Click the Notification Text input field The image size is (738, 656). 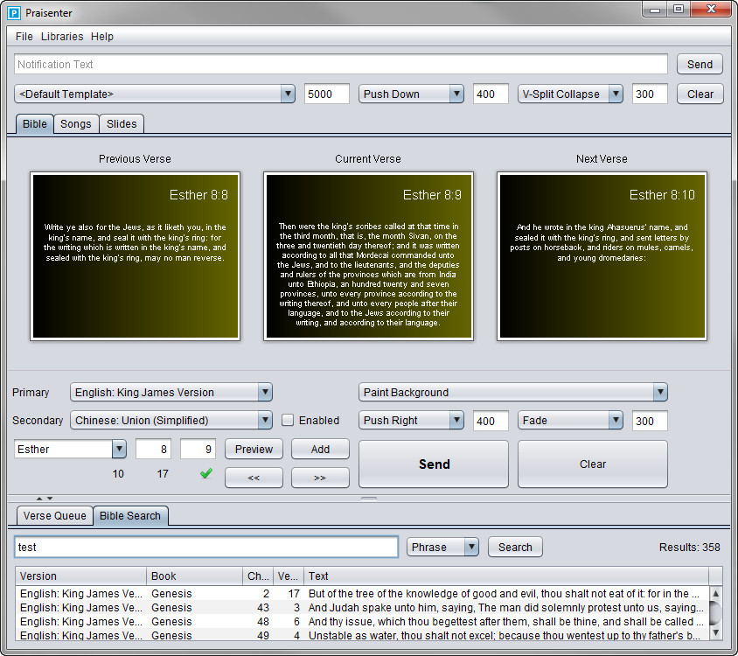[x=341, y=65]
